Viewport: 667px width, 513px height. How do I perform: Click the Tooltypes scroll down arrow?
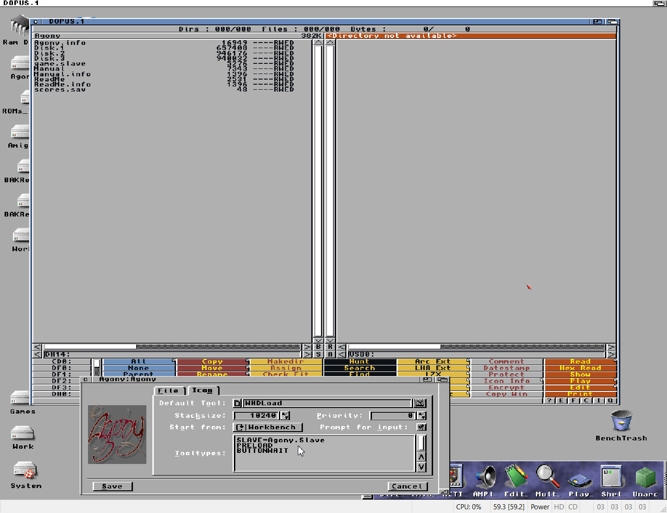coord(421,467)
